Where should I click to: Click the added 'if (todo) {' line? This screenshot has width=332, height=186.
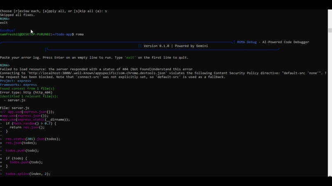click(x=14, y=158)
